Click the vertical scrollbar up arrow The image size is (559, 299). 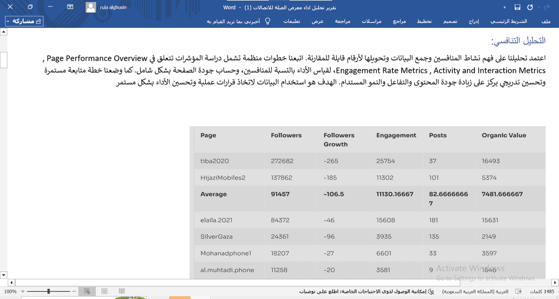(x=4, y=32)
